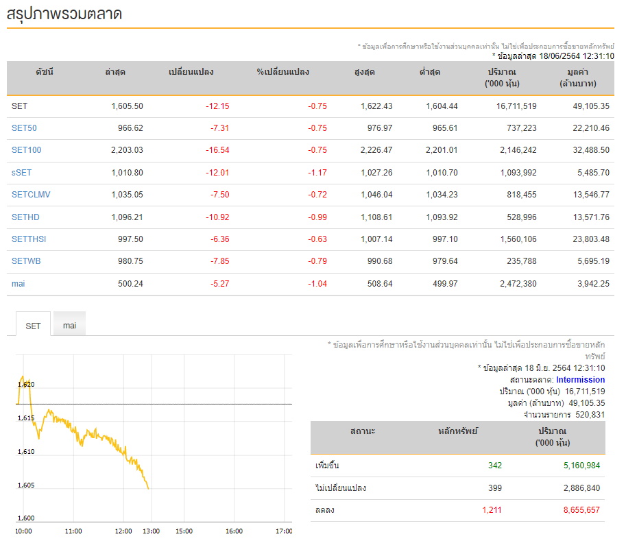
Task: Select unchanged securities count 399
Action: pyautogui.click(x=494, y=487)
